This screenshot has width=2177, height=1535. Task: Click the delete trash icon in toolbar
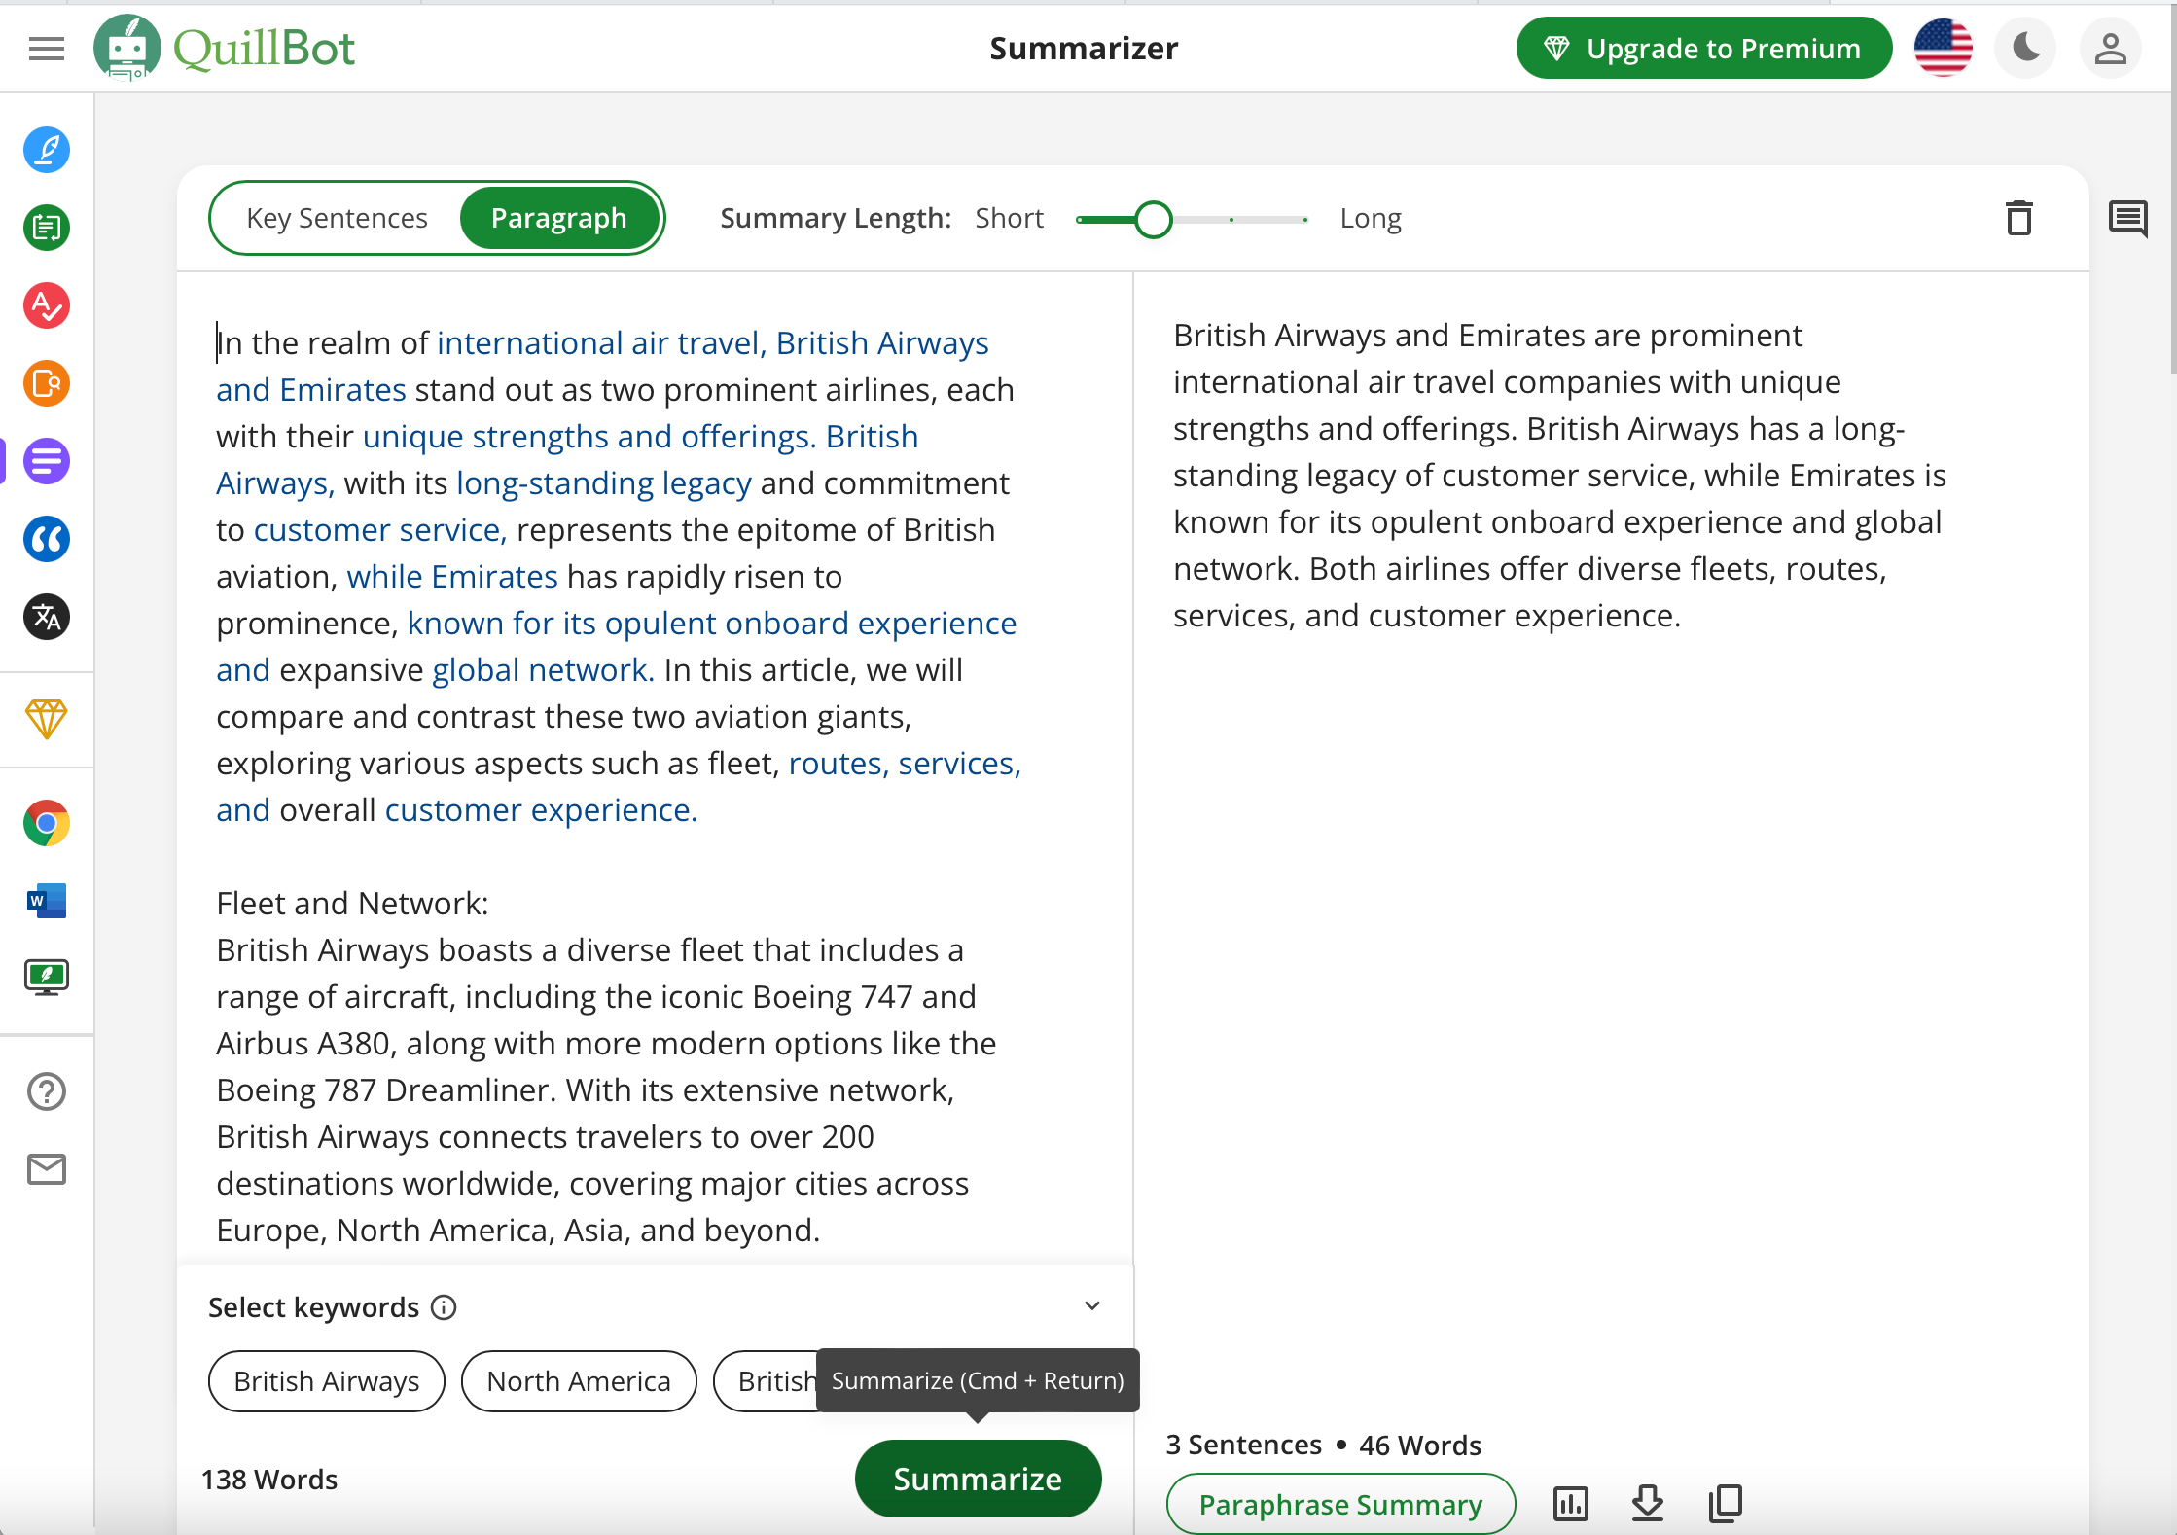[x=2019, y=218]
